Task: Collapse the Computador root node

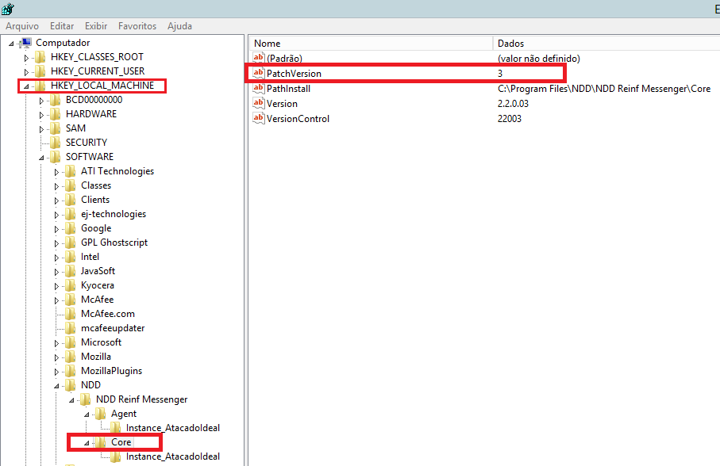Action: point(11,44)
